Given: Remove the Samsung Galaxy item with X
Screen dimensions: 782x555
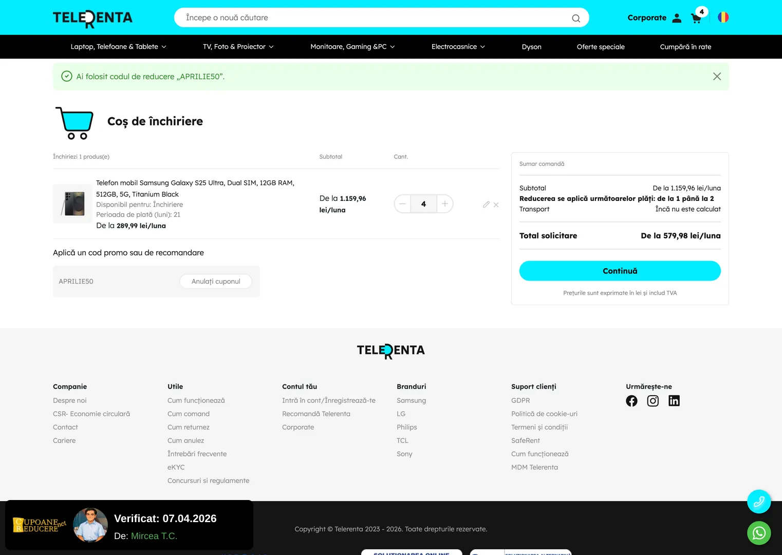Looking at the screenshot, I should [496, 205].
